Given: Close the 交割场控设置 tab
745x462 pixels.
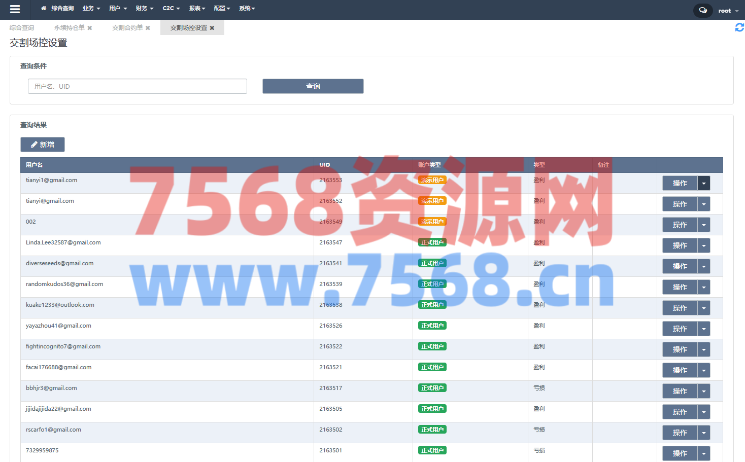Looking at the screenshot, I should click(x=212, y=28).
